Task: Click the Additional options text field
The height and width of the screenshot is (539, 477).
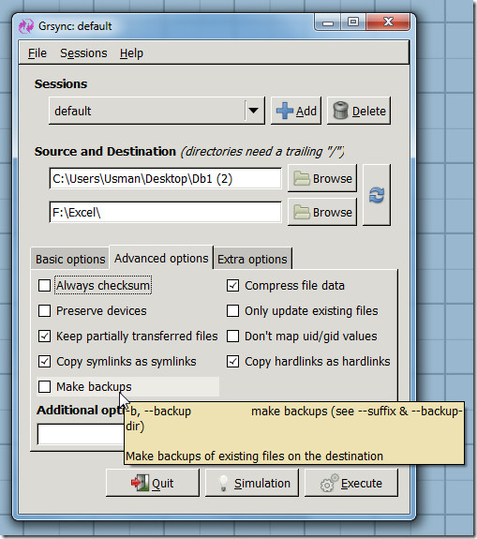Action: [81, 434]
